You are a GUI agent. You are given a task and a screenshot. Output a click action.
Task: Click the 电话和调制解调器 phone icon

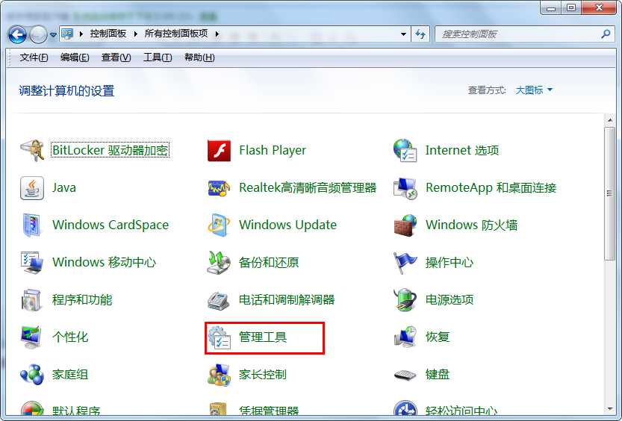(219, 300)
